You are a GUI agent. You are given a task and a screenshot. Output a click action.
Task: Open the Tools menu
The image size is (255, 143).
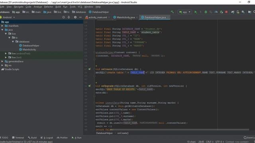(x=73, y=7)
